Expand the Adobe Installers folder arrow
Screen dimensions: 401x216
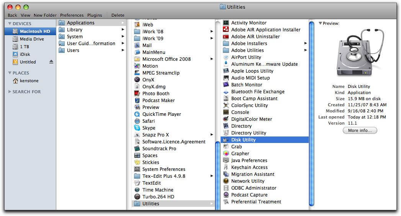point(305,44)
